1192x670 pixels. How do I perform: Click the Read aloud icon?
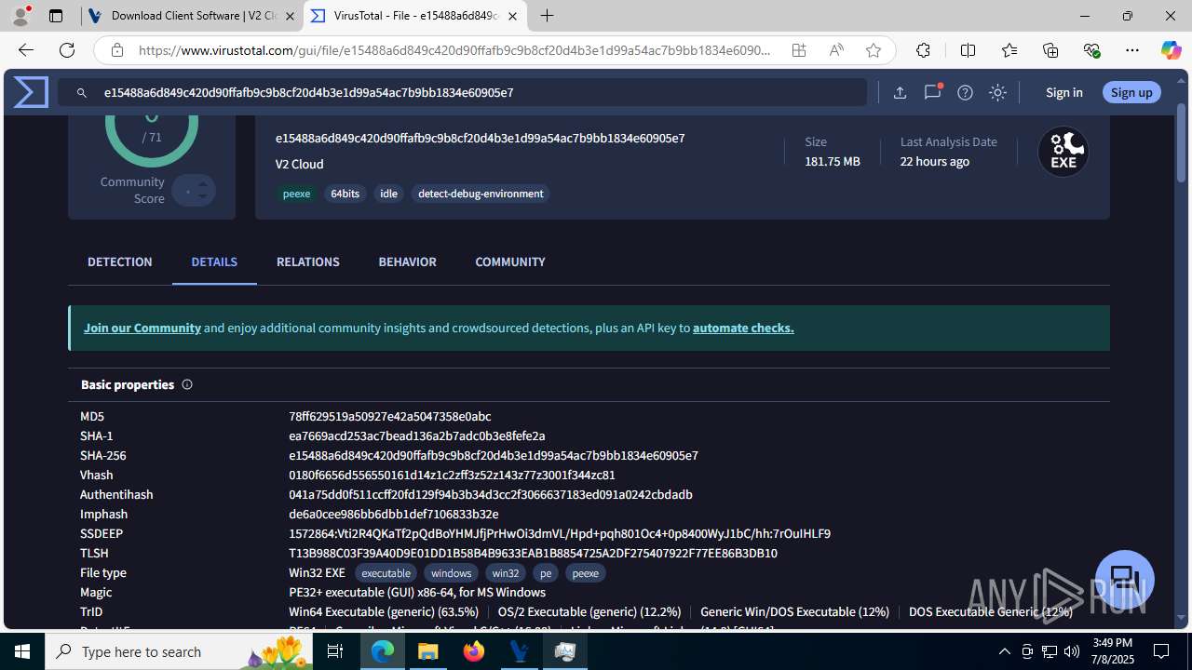tap(836, 50)
